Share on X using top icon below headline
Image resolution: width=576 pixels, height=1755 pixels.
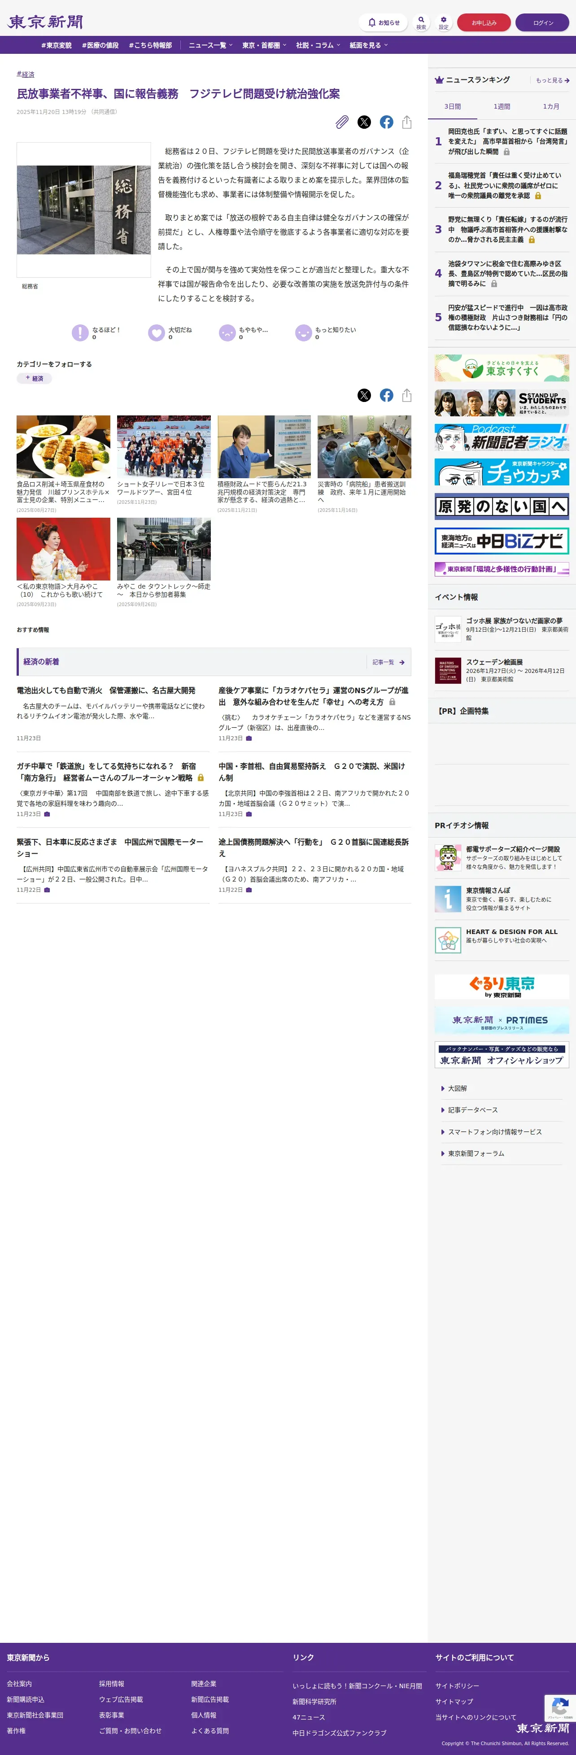click(x=365, y=122)
